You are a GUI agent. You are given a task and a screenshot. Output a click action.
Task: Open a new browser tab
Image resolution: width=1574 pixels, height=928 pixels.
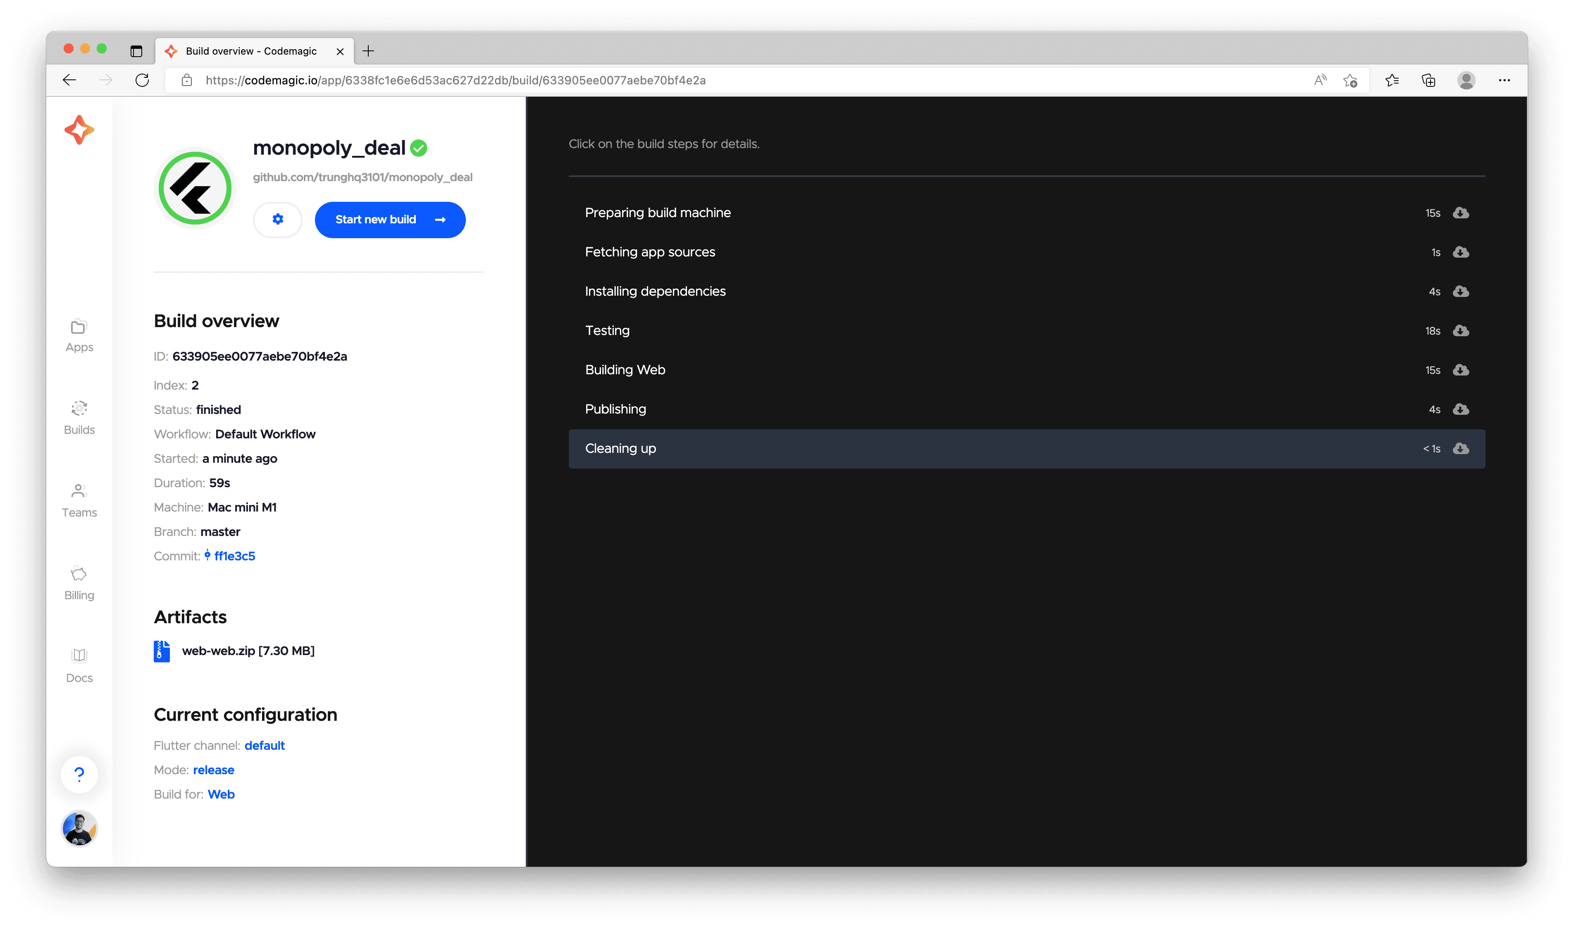pos(369,51)
